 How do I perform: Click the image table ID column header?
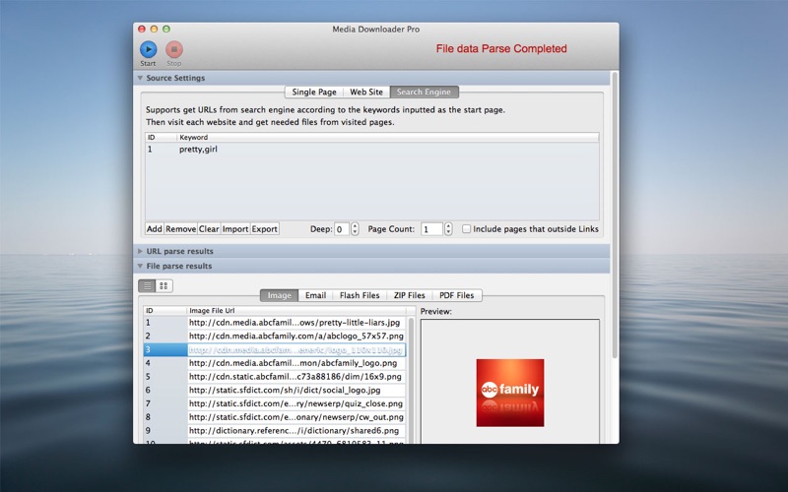pyautogui.click(x=164, y=311)
